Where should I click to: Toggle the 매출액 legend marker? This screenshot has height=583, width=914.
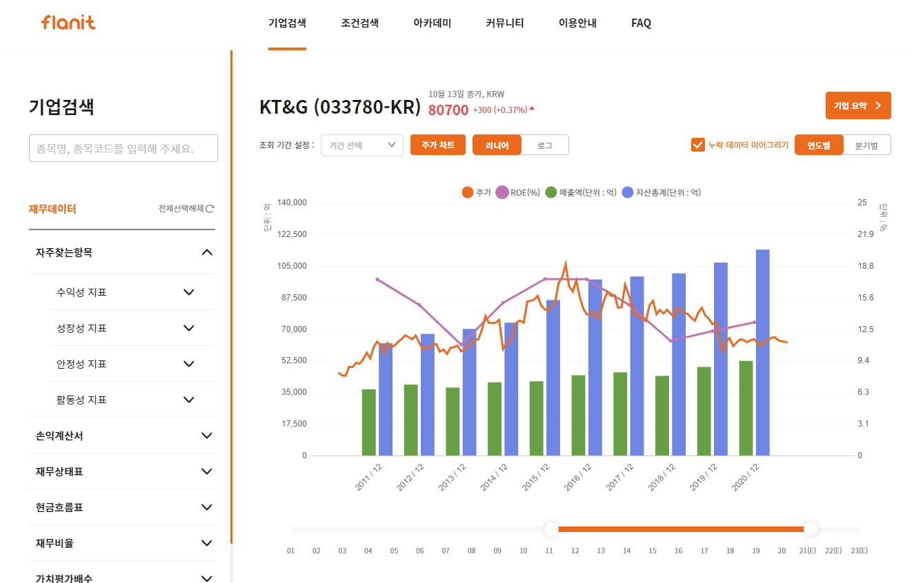[x=551, y=192]
